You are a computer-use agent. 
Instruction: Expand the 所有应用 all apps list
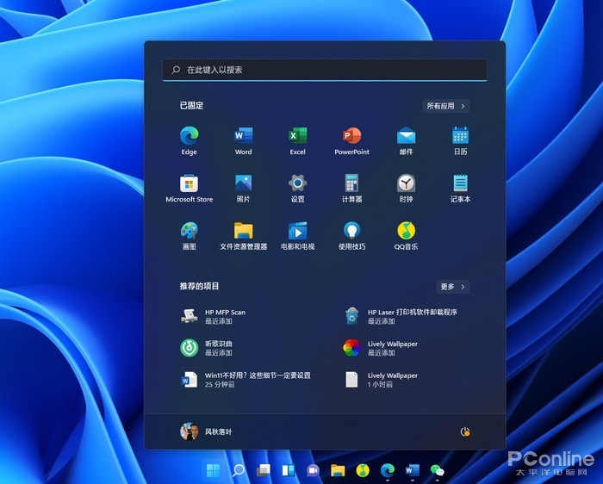(x=446, y=106)
